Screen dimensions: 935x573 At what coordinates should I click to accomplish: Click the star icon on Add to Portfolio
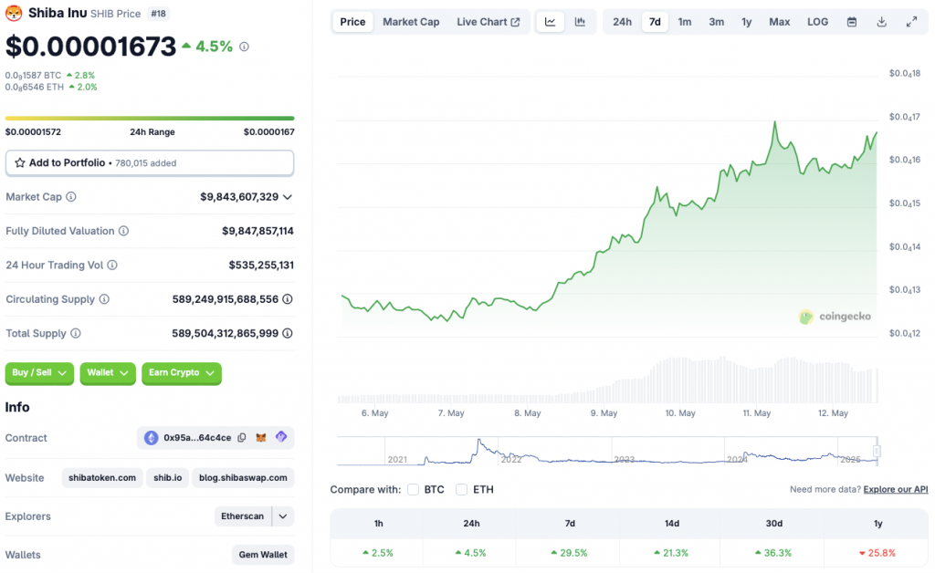20,162
